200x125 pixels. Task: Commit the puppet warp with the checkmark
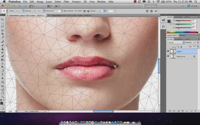156,11
